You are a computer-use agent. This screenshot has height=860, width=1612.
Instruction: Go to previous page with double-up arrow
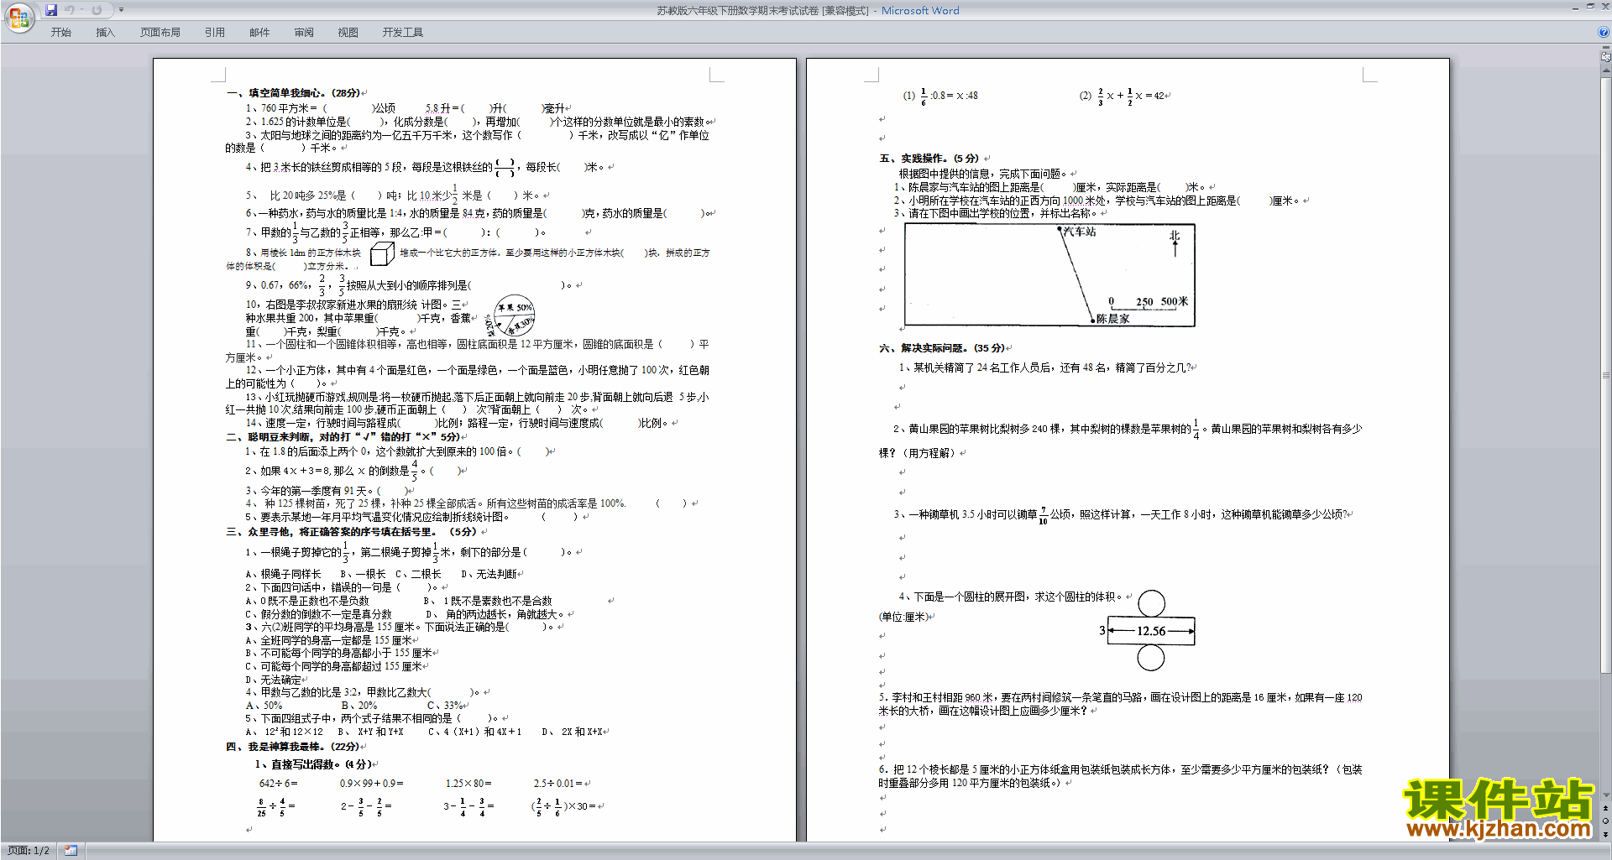pos(1606,809)
